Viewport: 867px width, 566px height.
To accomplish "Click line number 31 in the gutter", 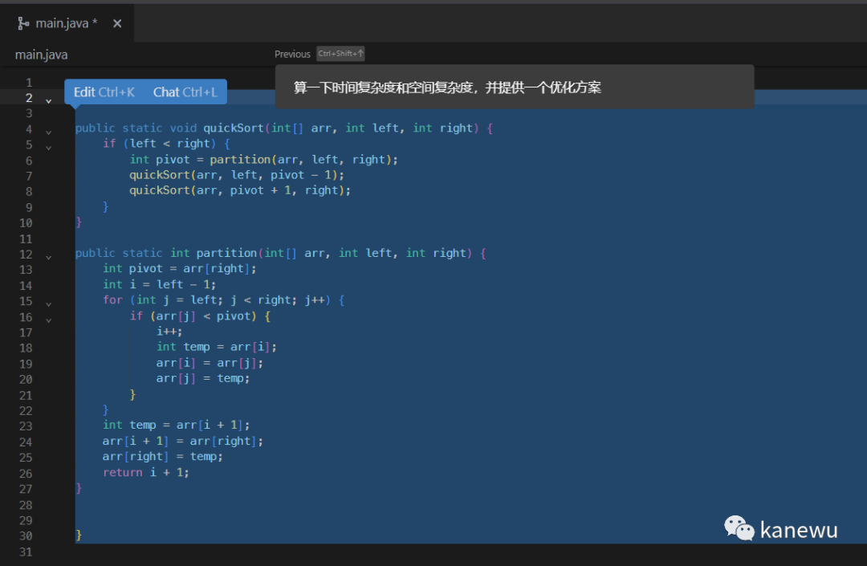I will [x=26, y=552].
